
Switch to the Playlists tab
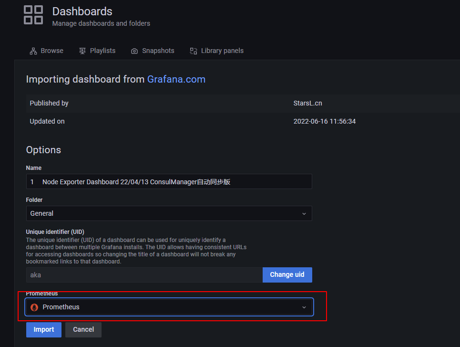[97, 51]
